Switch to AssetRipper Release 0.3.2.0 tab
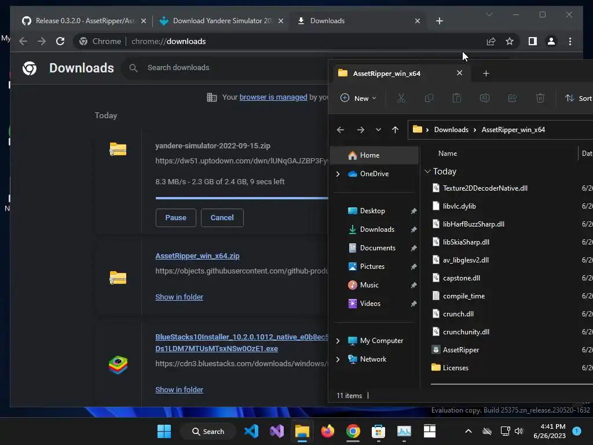 (x=83, y=21)
